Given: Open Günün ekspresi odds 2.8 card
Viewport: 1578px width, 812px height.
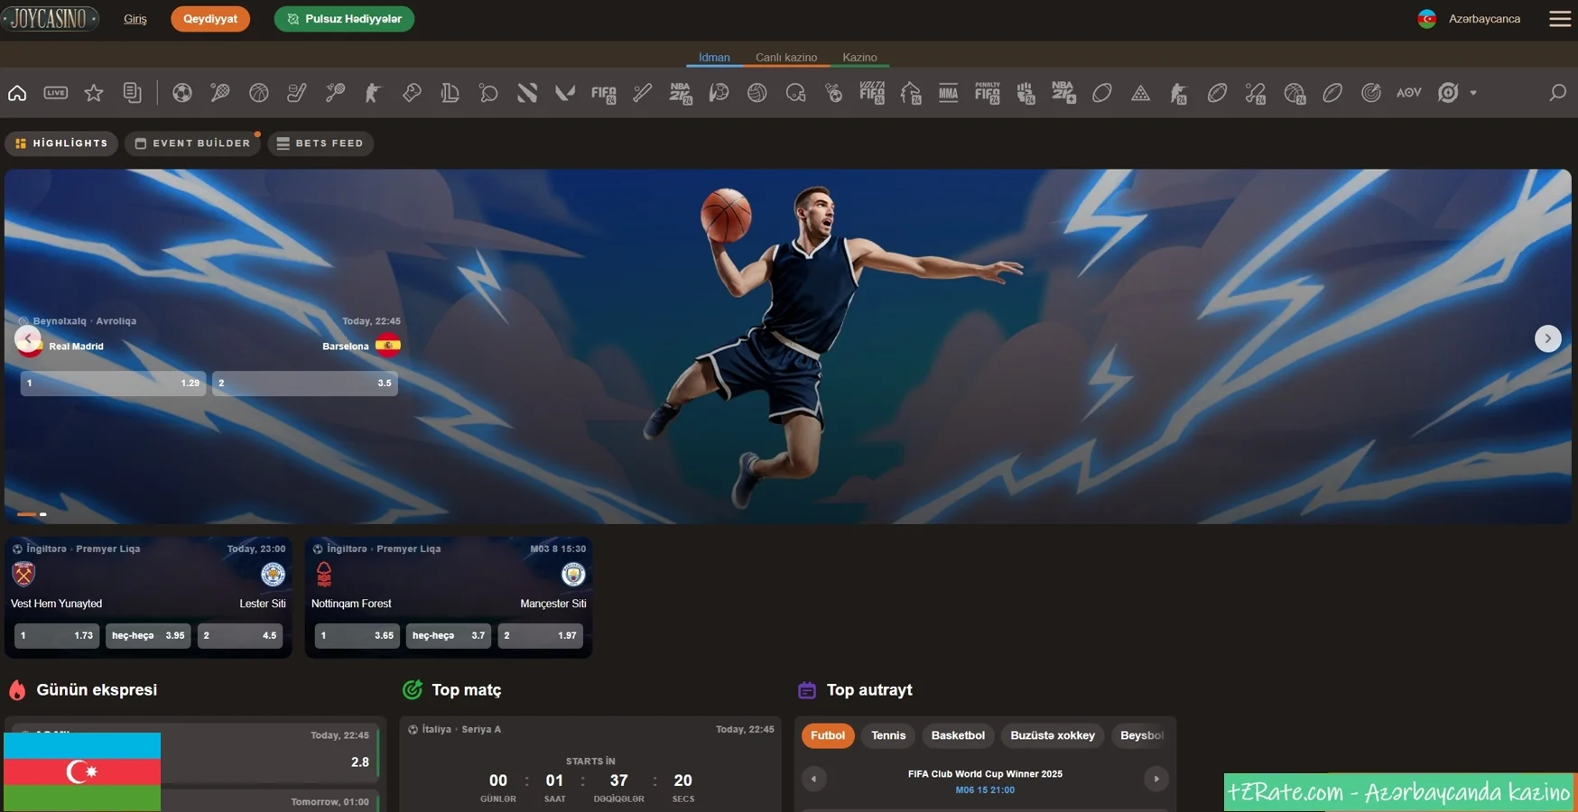Looking at the screenshot, I should pos(194,752).
